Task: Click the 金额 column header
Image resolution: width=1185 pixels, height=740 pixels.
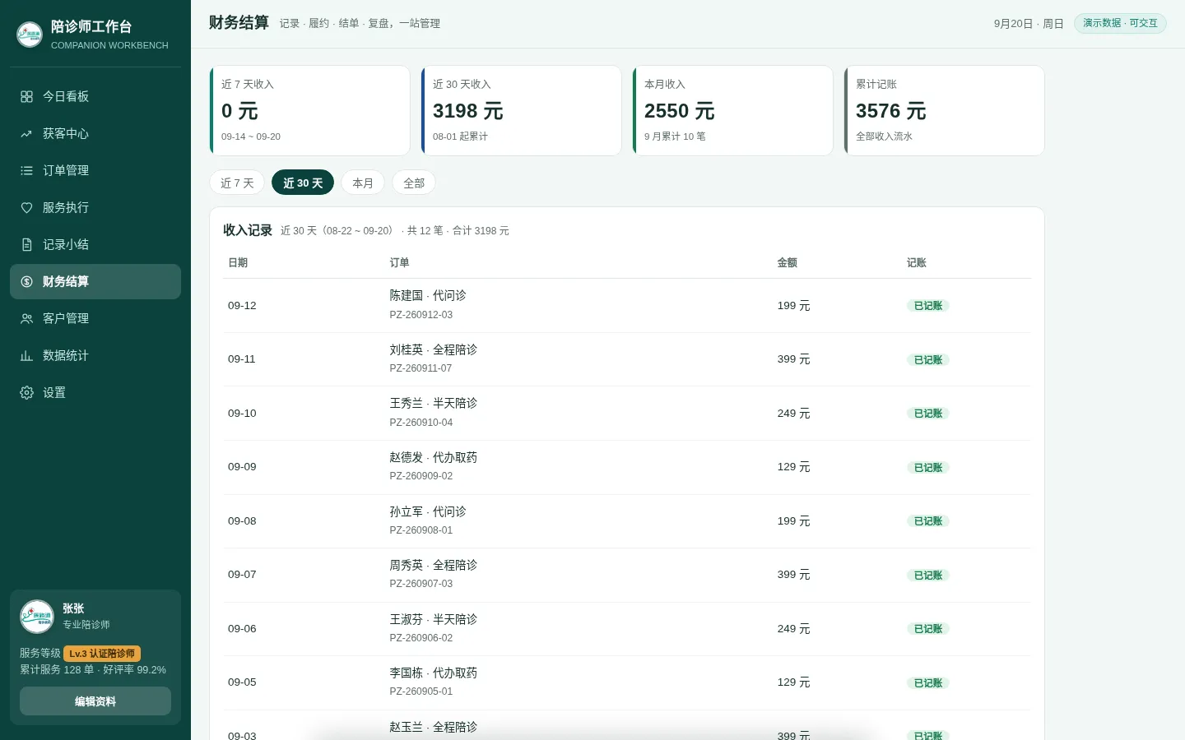Action: [788, 263]
